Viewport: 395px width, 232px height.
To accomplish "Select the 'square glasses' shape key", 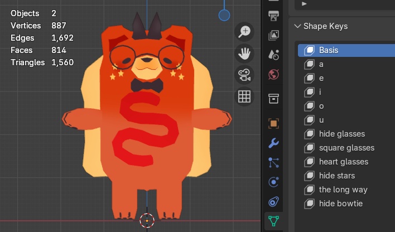I will pos(346,148).
